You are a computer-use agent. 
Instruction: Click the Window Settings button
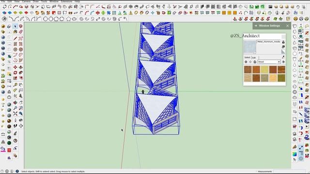coord(269,26)
